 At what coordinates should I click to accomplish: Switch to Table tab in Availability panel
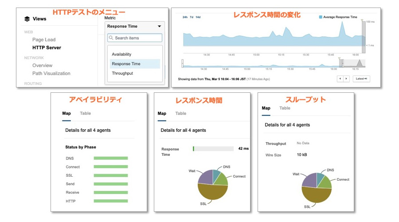(85, 113)
